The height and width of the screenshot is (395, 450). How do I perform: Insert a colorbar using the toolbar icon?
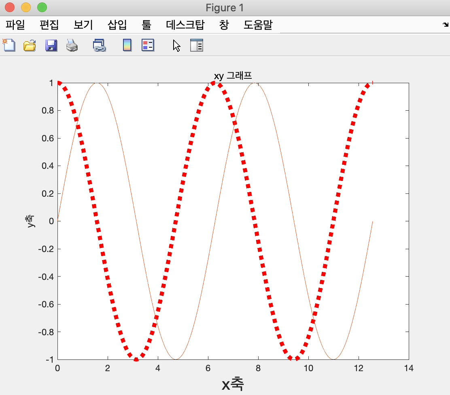coord(127,45)
